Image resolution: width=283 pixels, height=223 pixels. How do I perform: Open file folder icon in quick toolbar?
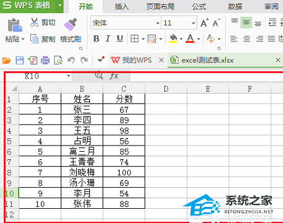[x=7, y=61]
